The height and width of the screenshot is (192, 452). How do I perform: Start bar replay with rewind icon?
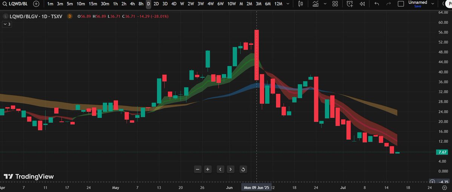(362, 4)
